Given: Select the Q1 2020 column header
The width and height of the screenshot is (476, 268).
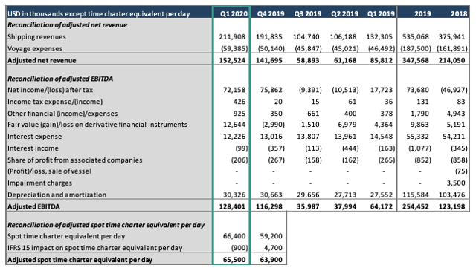Looking at the screenshot, I should point(234,13).
